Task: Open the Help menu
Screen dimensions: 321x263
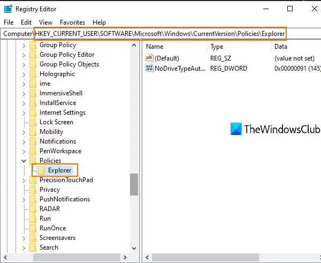Action: pos(99,22)
